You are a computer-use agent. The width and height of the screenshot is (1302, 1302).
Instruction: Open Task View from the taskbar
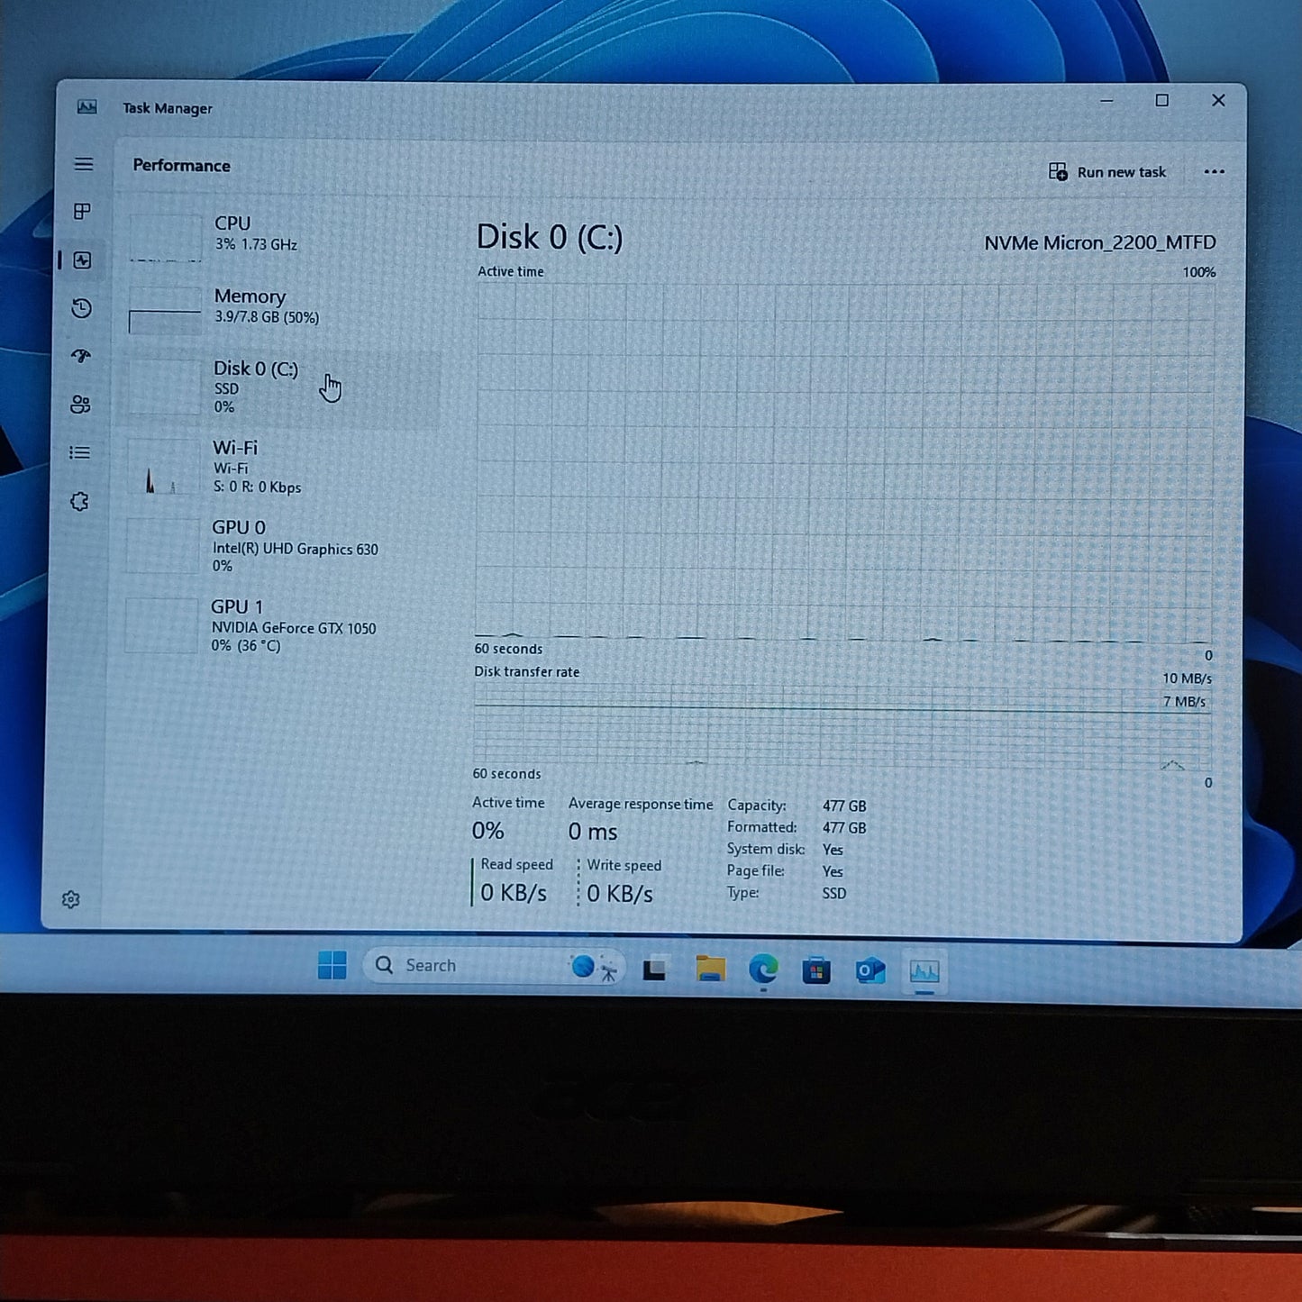655,969
